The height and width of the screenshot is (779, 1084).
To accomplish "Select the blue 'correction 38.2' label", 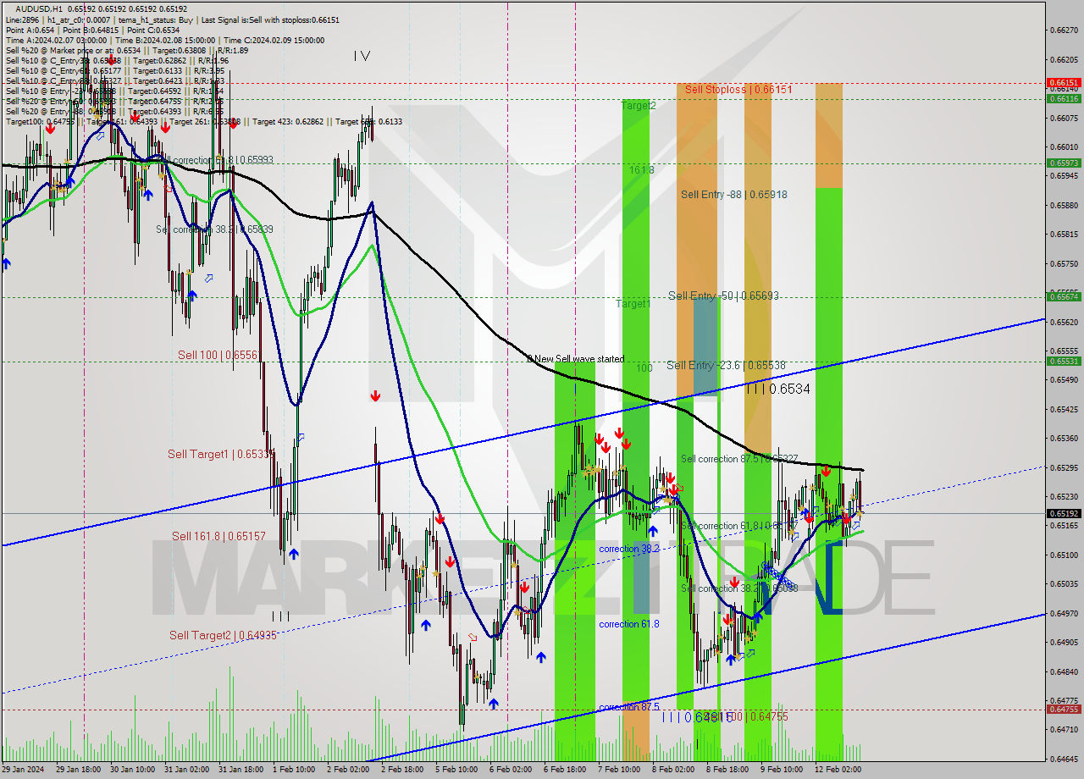I will [629, 549].
